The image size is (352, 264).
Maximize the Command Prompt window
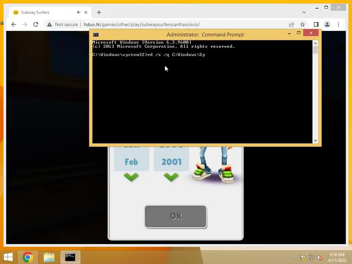pos(299,33)
